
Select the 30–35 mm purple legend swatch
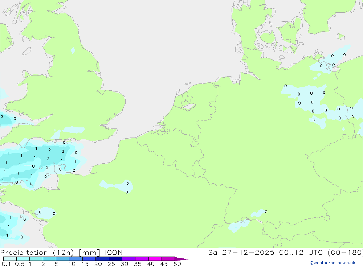129,259
